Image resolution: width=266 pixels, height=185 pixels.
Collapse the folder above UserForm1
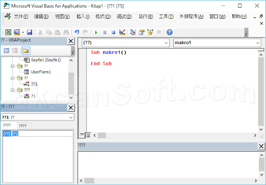pos(12,66)
